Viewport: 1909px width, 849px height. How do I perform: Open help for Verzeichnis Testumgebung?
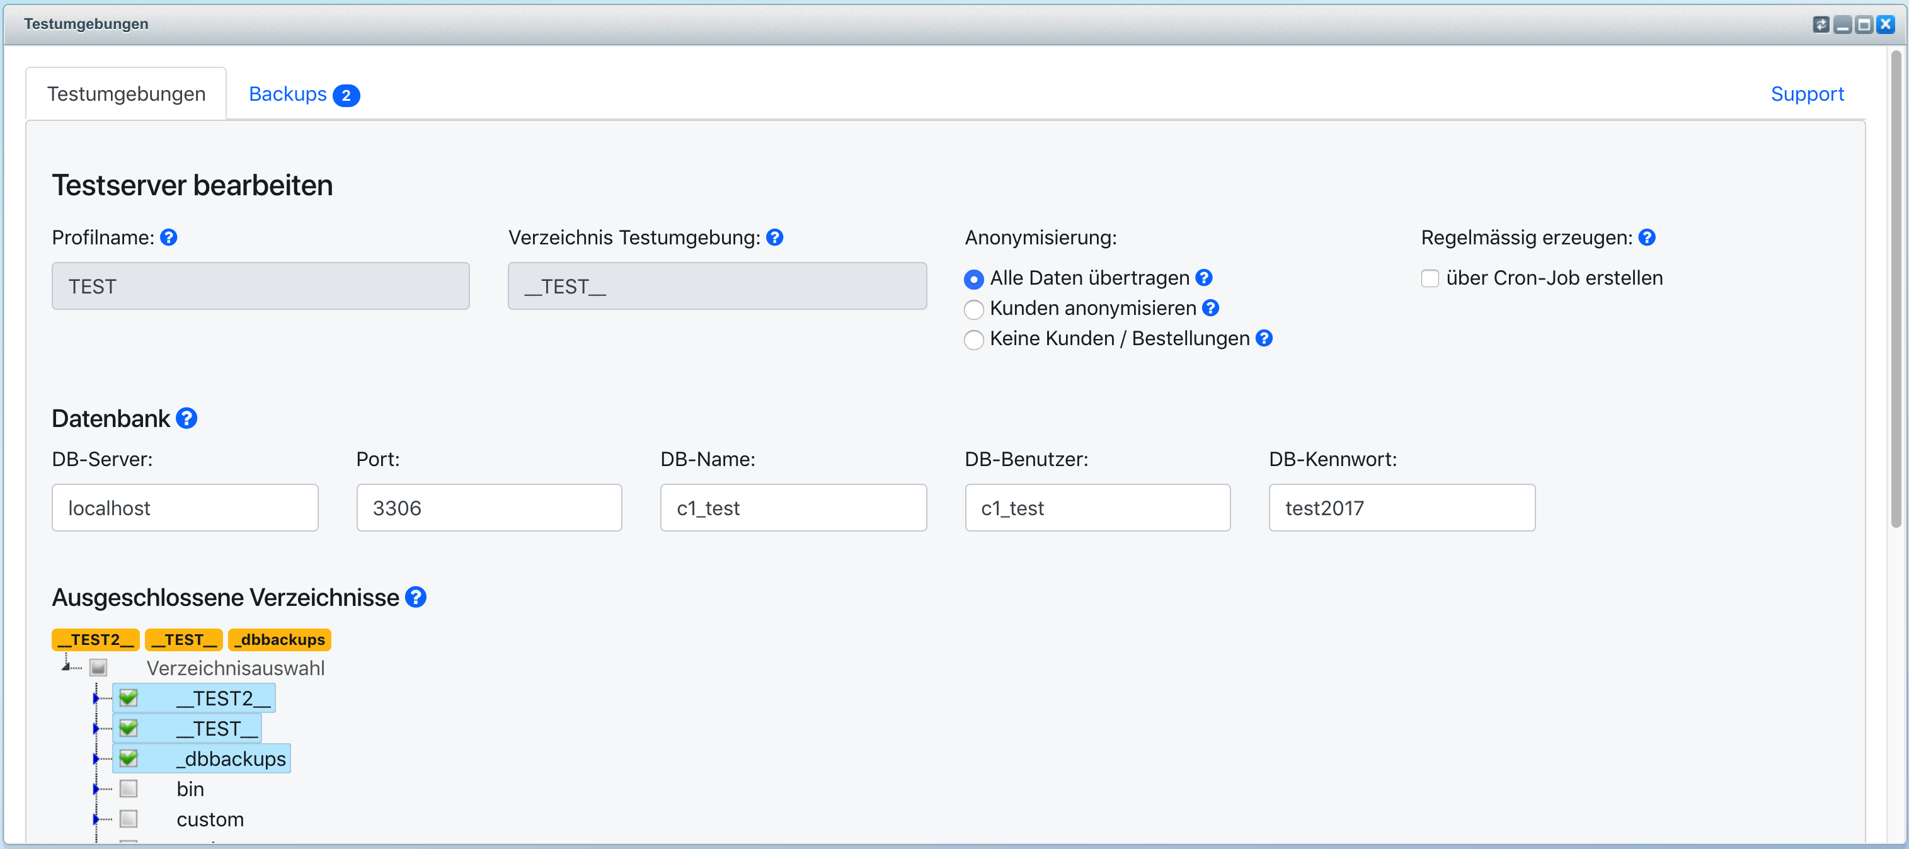[775, 237]
